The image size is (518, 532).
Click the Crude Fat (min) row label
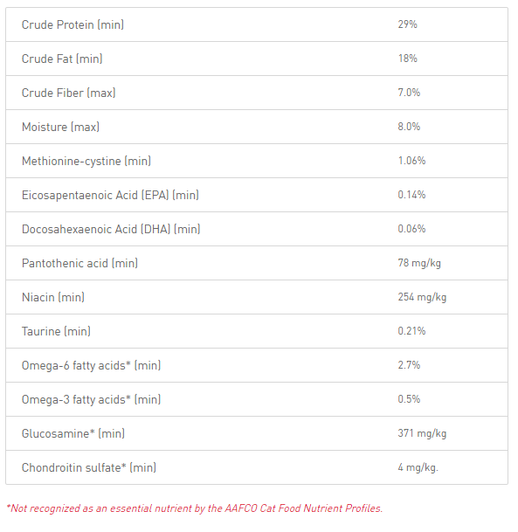62,59
